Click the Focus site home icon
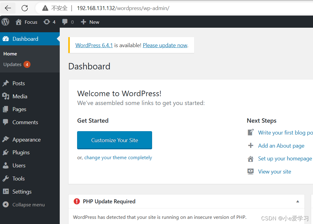 19,22
